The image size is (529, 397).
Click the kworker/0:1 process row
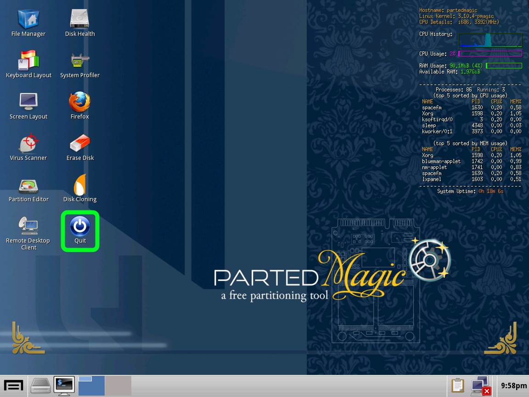pyautogui.click(x=471, y=131)
